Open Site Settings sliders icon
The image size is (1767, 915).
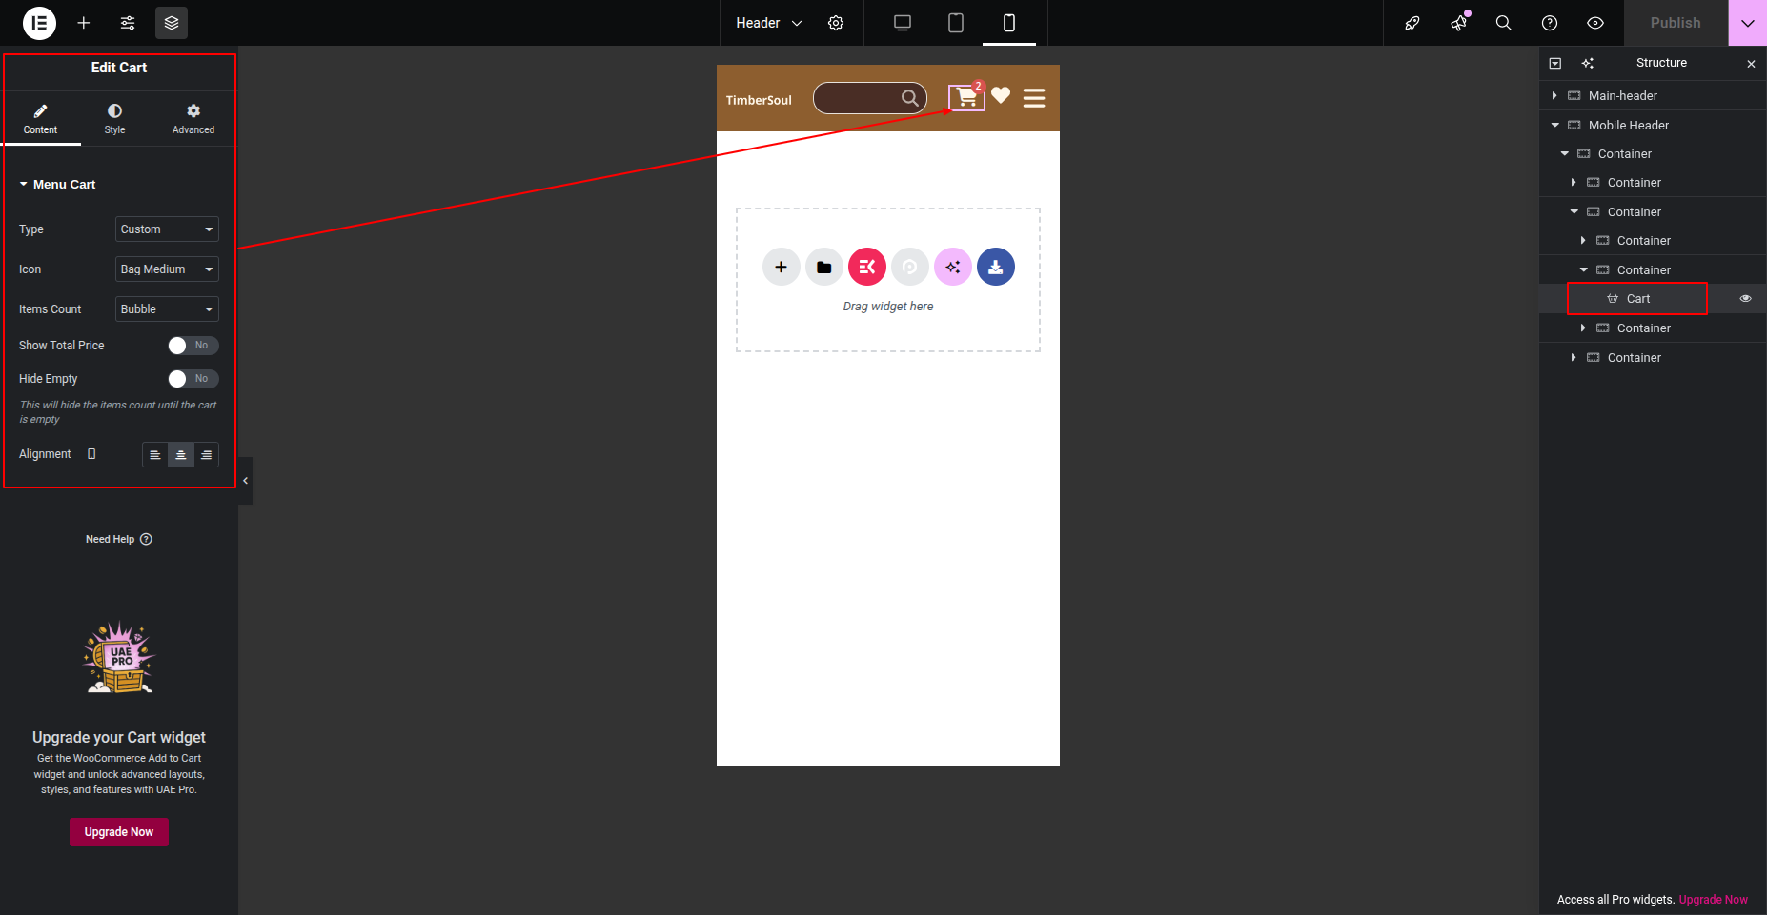[x=128, y=23]
